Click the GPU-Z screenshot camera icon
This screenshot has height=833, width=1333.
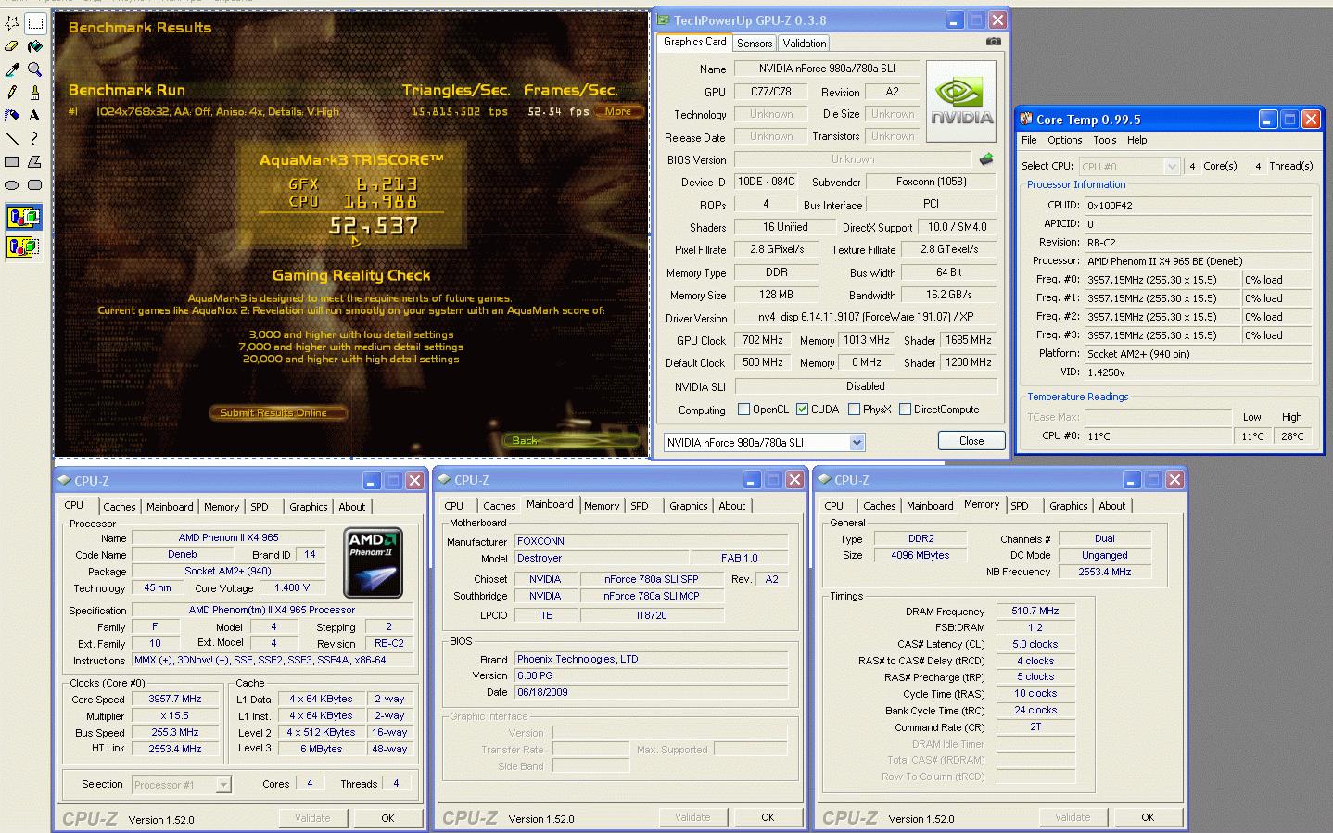coord(993,42)
